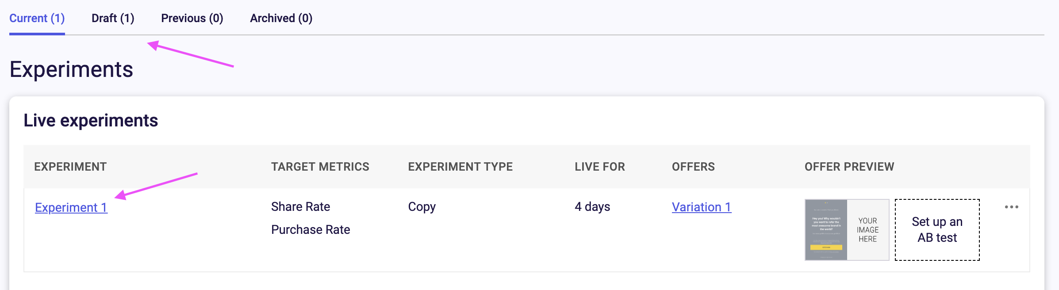
Task: Click the Live experiments section heading
Action: pos(91,120)
